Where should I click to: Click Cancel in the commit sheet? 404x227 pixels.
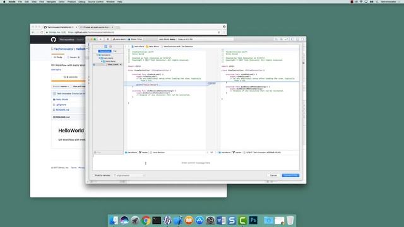[273, 175]
